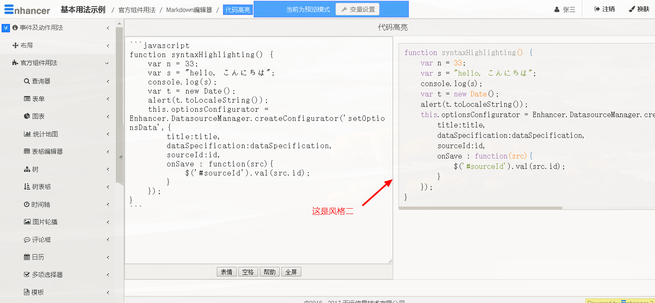This screenshot has height=303, width=655.
Task: Click the checkbox icon for 多项选择器
Action: (x=27, y=275)
